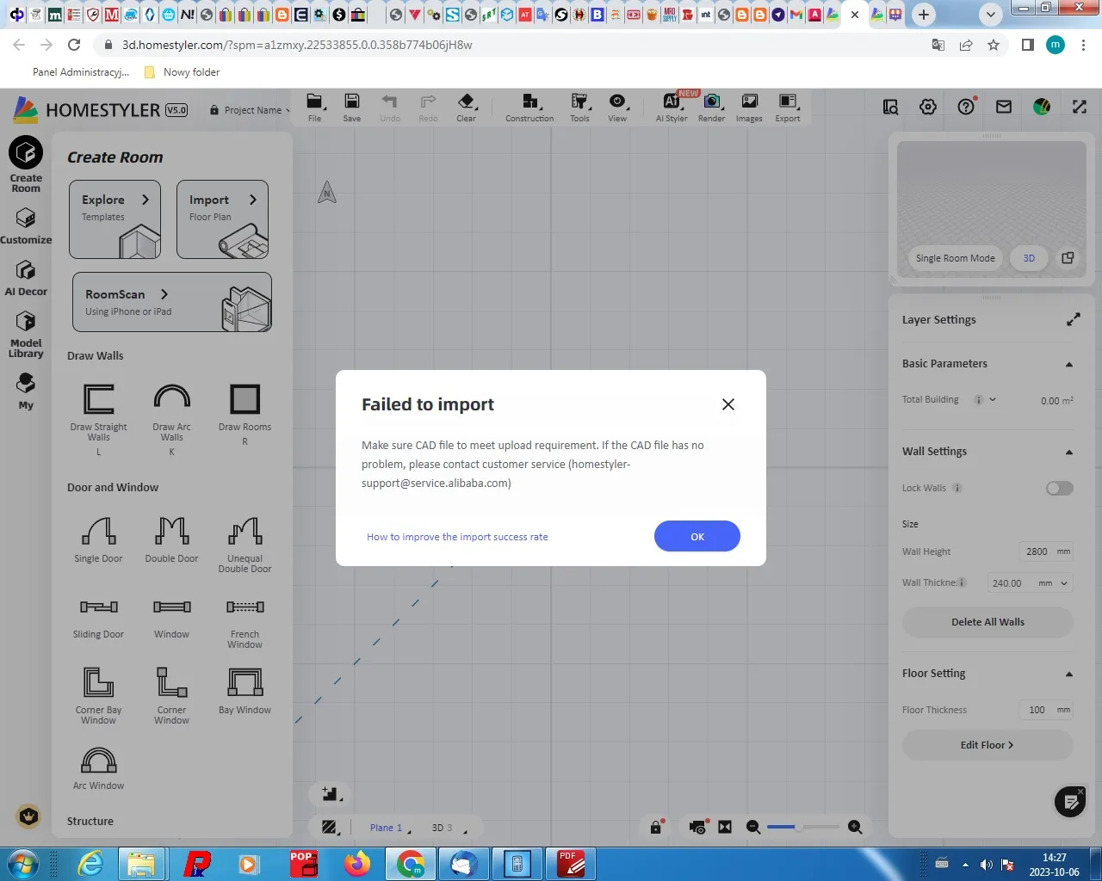This screenshot has height=881, width=1102.
Task: Click the zoom in magnifier icon
Action: (x=855, y=827)
